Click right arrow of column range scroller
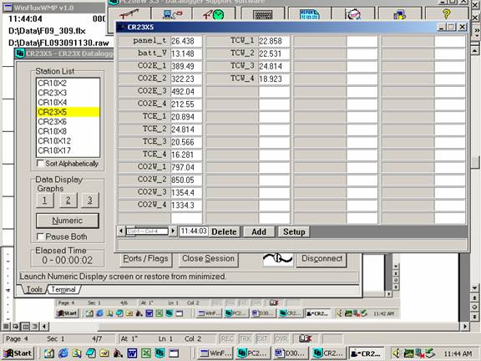Viewport: 481px width, 361px height. 173,231
